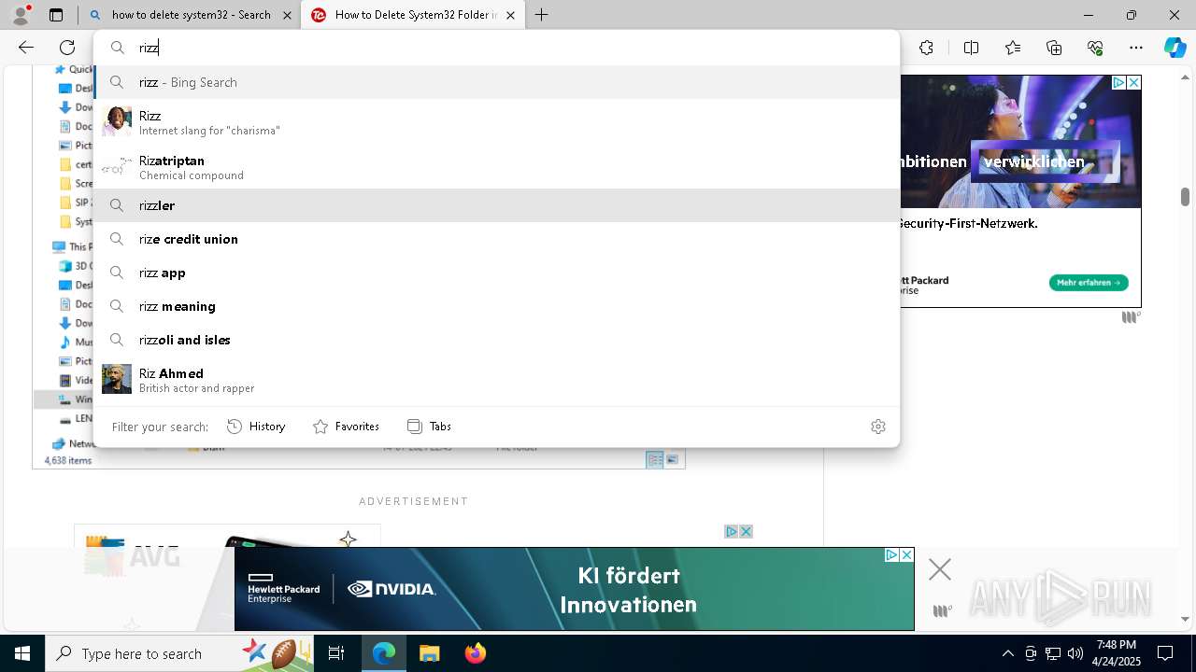Filter search by History
The height and width of the screenshot is (672, 1196).
256,427
